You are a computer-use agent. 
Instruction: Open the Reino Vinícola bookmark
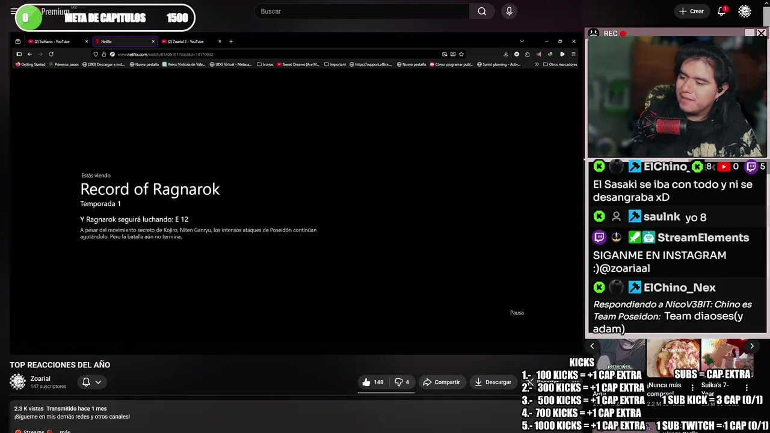183,64
